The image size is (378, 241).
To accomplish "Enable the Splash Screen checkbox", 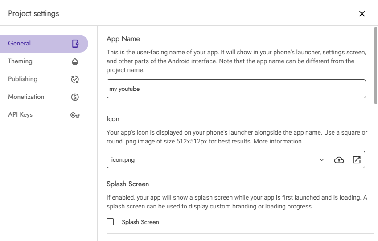I will (110, 222).
